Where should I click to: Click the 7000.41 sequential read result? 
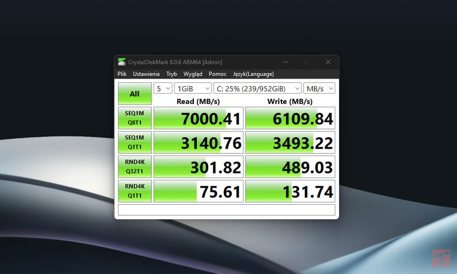coord(199,118)
